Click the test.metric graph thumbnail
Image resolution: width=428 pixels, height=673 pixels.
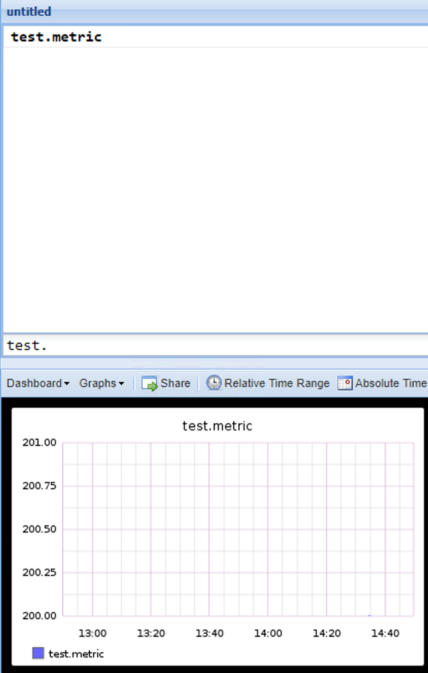pos(217,536)
